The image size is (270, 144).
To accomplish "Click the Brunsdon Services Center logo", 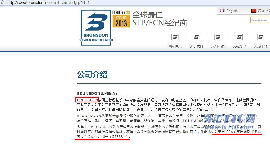I will tap(96, 28).
